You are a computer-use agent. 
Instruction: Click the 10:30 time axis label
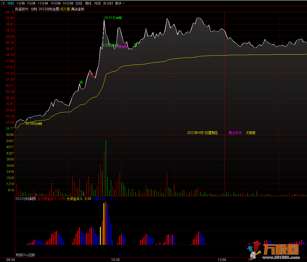pyautogui.click(x=115, y=260)
